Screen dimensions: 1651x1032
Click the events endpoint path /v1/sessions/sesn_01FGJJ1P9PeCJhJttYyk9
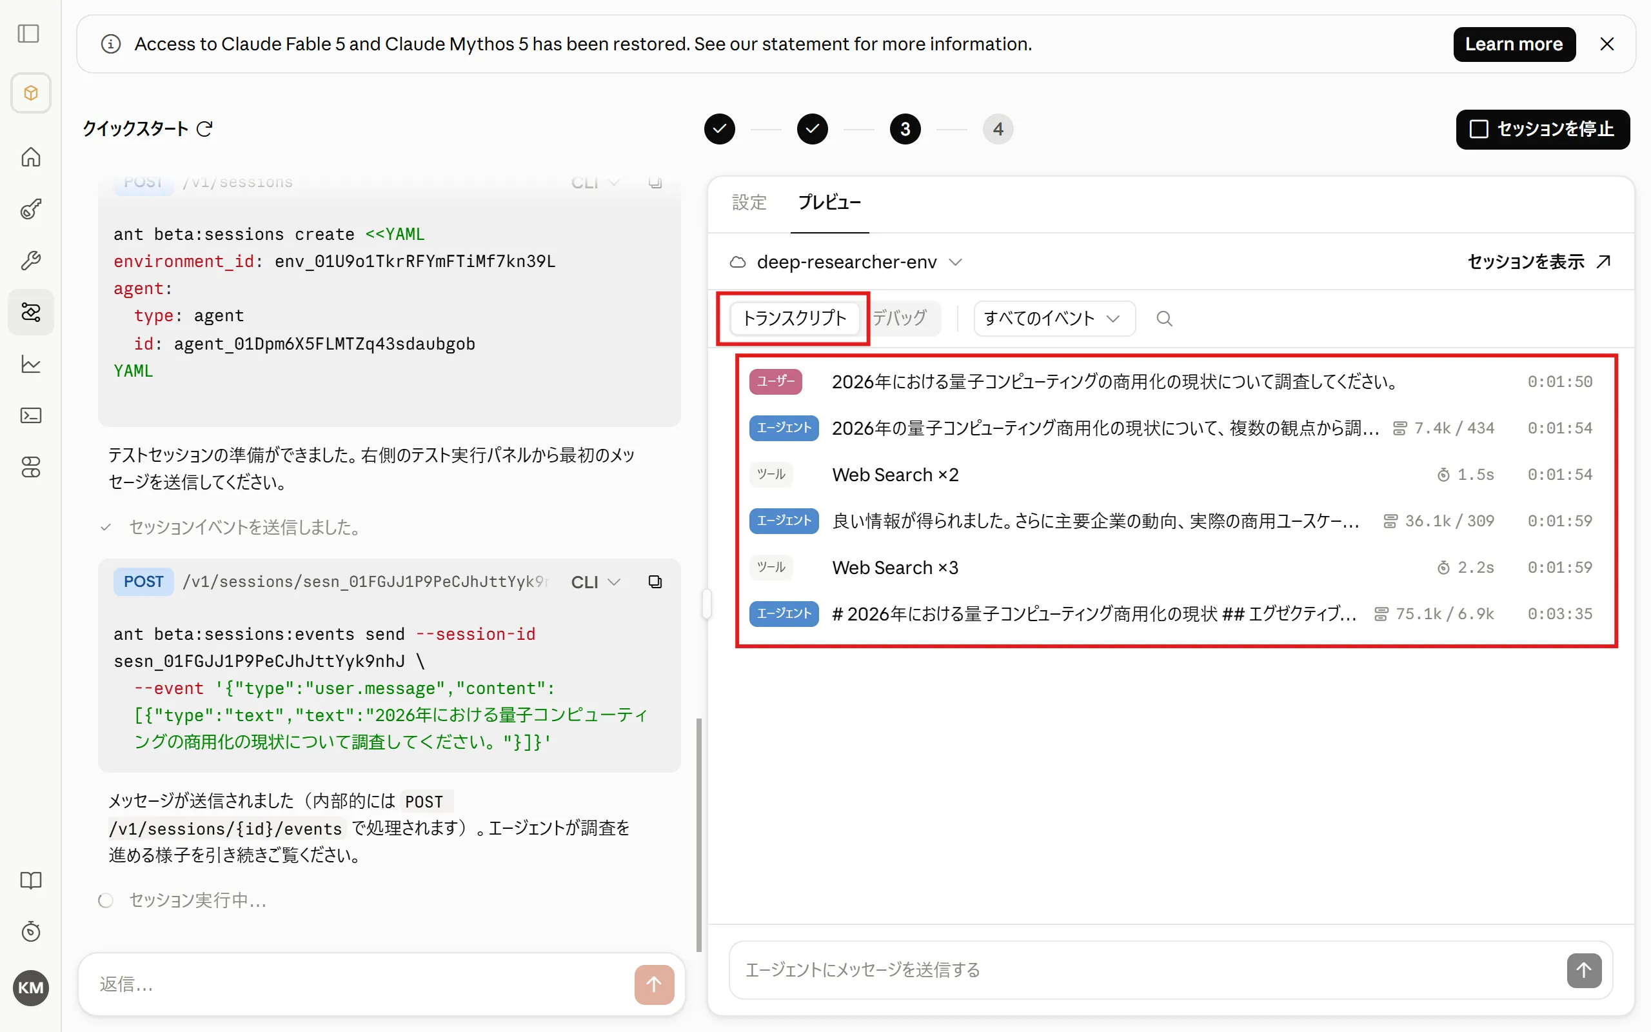click(x=365, y=582)
